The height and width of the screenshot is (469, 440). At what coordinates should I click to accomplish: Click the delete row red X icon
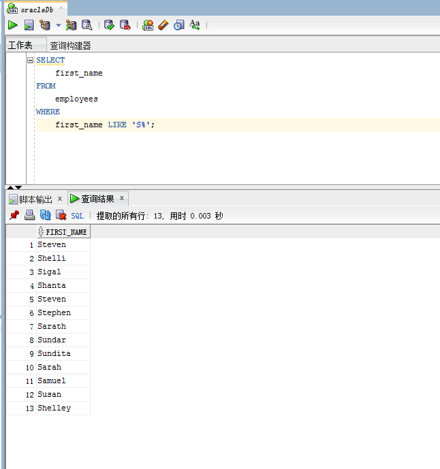[x=61, y=215]
